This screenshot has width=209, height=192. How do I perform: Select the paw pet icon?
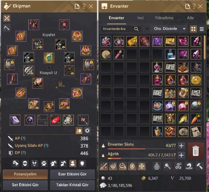[x=44, y=163]
